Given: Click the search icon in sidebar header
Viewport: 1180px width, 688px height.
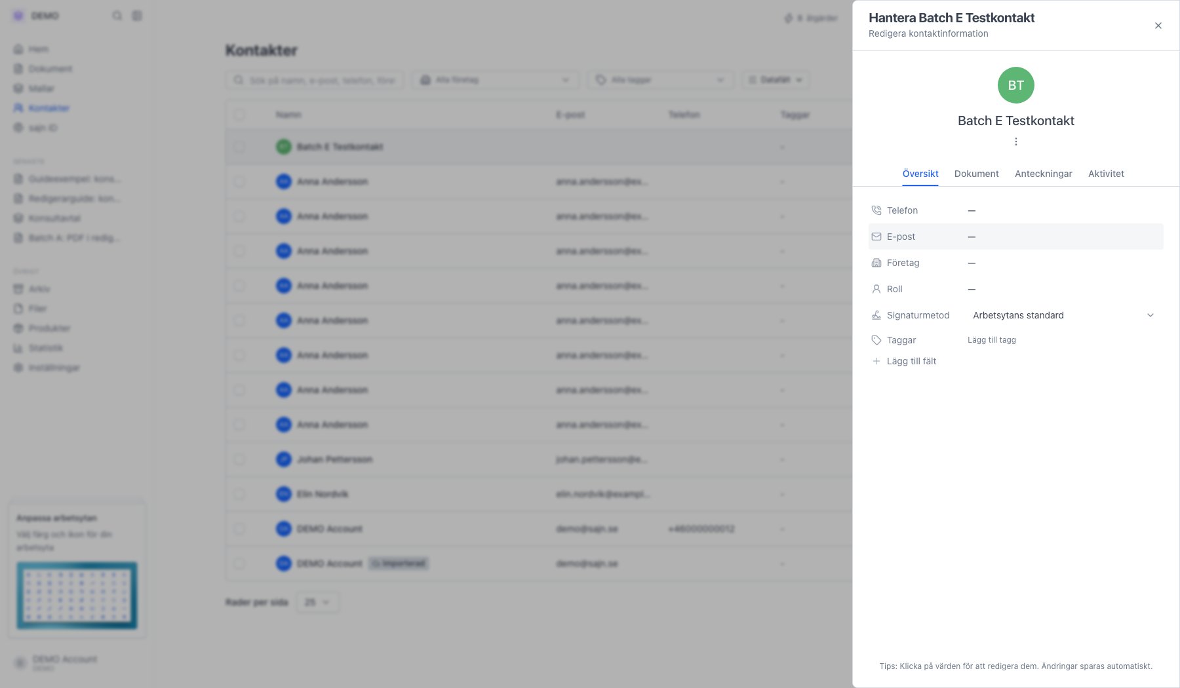Looking at the screenshot, I should tap(117, 16).
